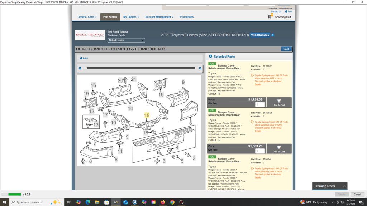Switch to the Part Search tab
Image resolution: width=367 pixels, height=206 pixels.
coord(110,17)
